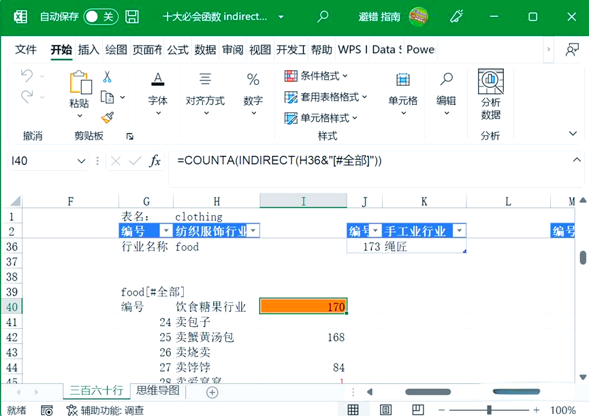Click the Select All corner triangle
Image resolution: width=589 pixels, height=416 pixels.
pyautogui.click(x=16, y=202)
